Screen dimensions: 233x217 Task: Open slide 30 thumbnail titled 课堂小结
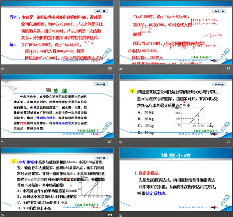(x=176, y=179)
